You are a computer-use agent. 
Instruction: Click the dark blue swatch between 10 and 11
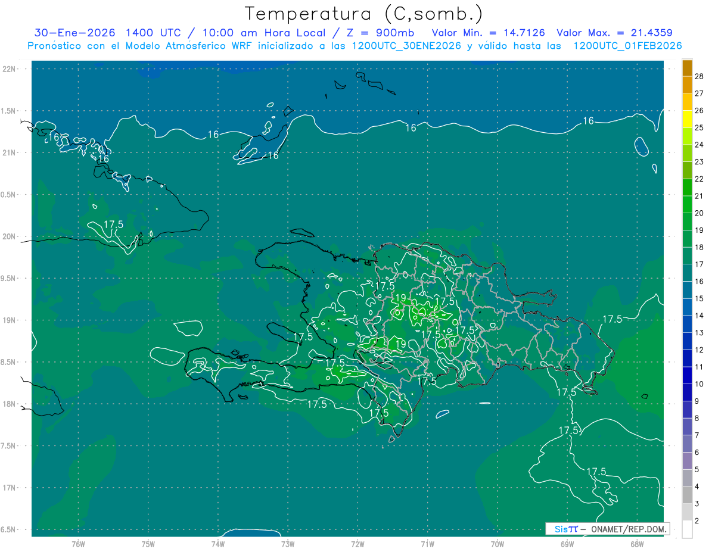687,375
